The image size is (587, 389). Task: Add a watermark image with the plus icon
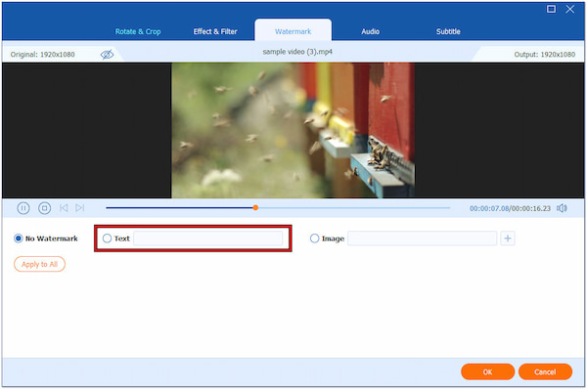point(508,238)
